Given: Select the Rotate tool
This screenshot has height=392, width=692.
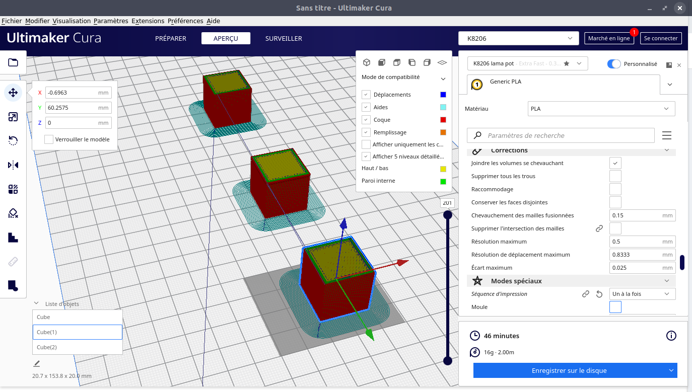Looking at the screenshot, I should pos(13,141).
